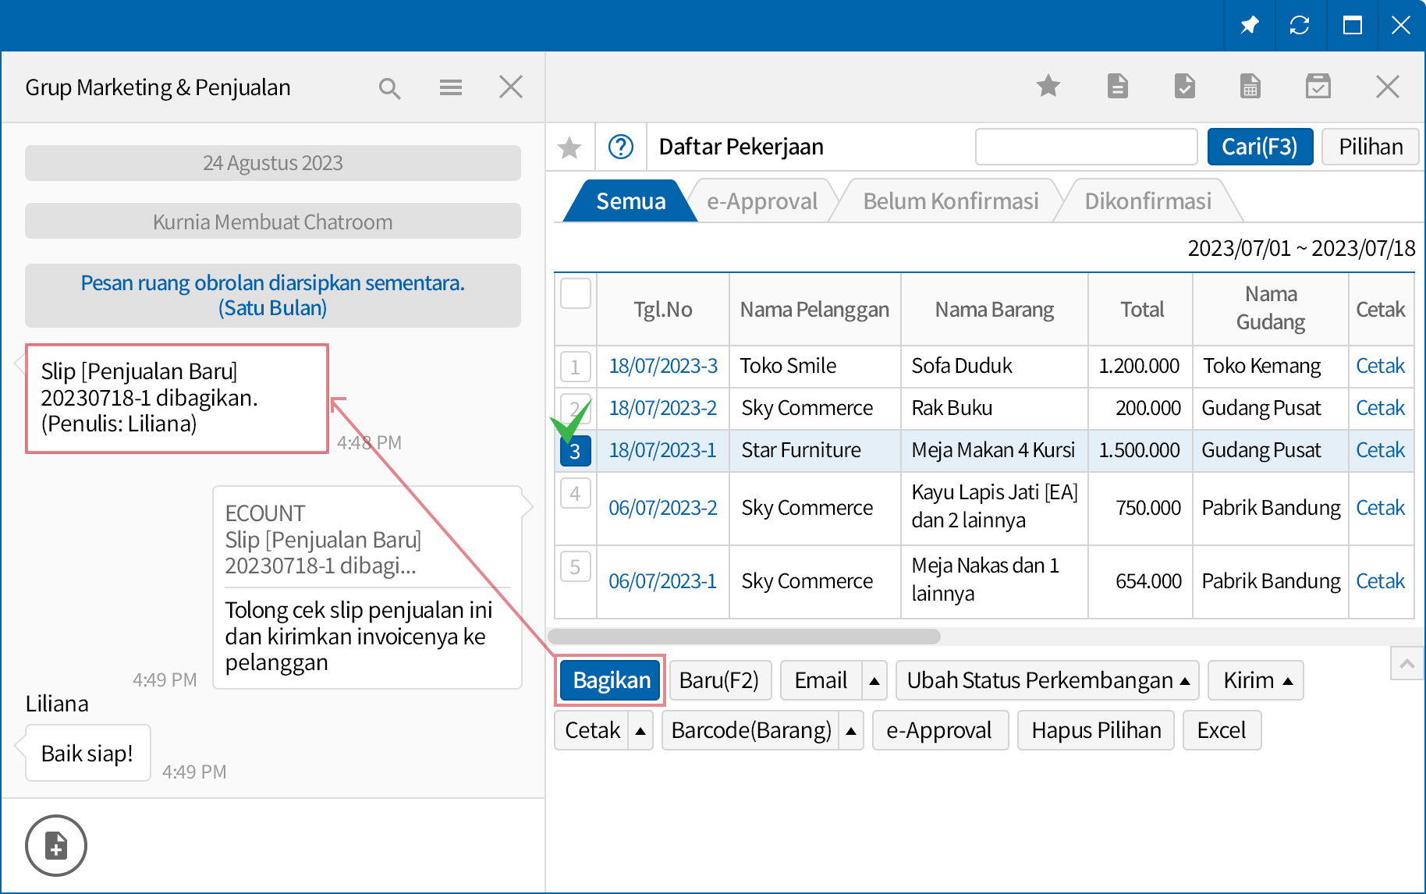This screenshot has height=894, width=1426.
Task: Check row 1 checkbox for Toko Smile
Action: (575, 366)
